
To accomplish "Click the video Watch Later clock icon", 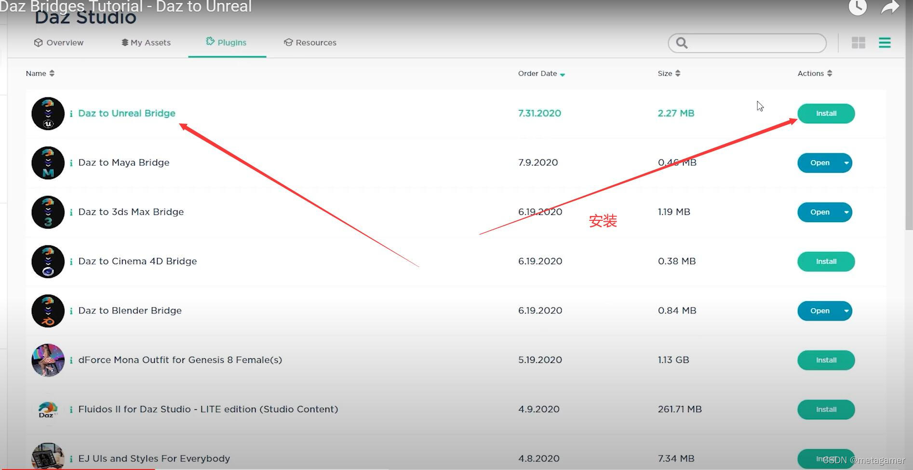I will click(858, 7).
